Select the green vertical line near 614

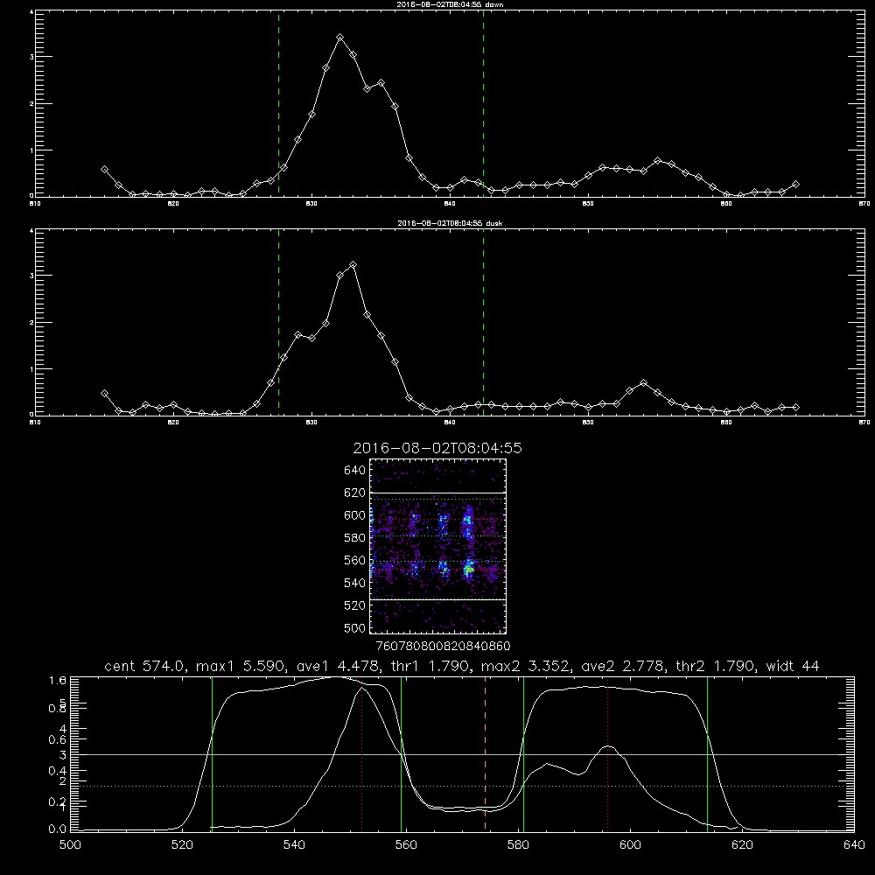click(x=707, y=753)
